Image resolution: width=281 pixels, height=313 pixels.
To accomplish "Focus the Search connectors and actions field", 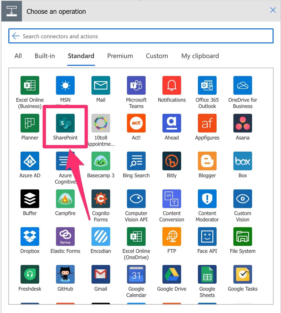I will (x=144, y=36).
